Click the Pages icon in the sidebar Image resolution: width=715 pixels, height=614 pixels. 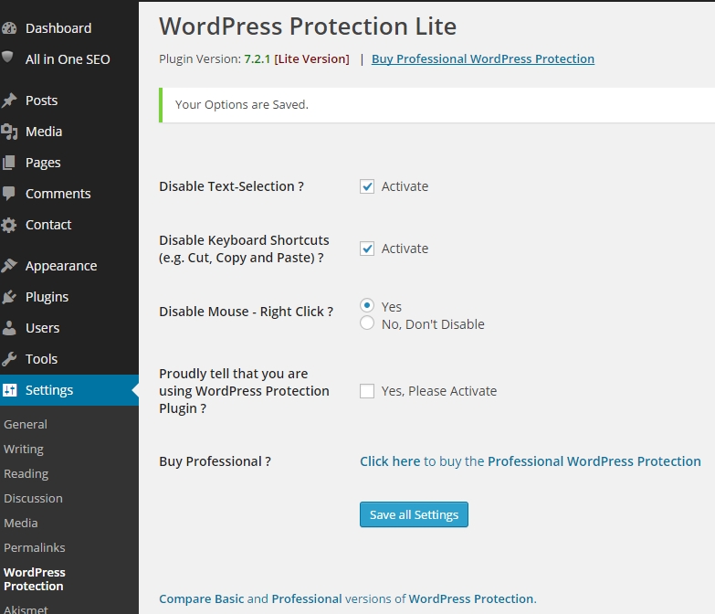click(8, 163)
